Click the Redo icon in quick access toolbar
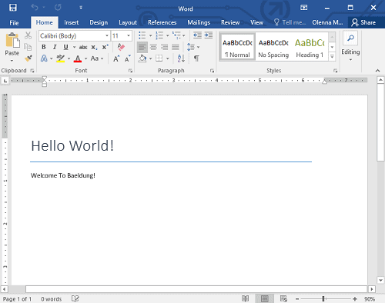Screen dimensions: 385x303 coord(58,8)
